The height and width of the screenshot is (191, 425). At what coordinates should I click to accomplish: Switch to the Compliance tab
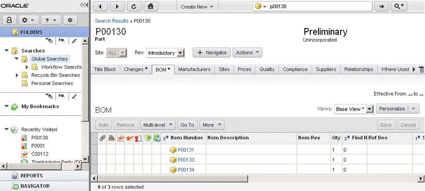pos(295,69)
